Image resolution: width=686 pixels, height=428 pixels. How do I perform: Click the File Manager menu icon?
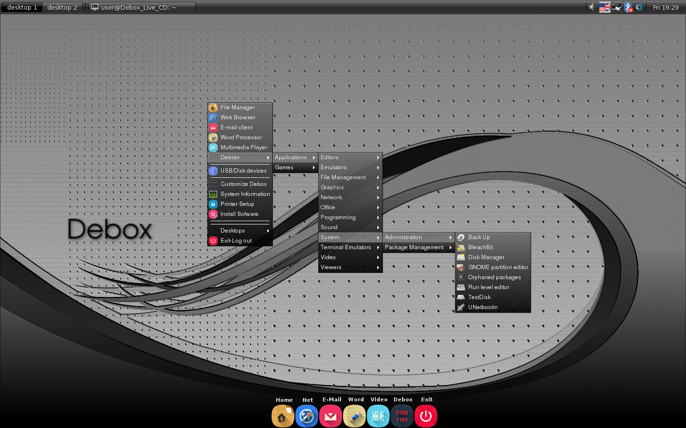point(213,107)
